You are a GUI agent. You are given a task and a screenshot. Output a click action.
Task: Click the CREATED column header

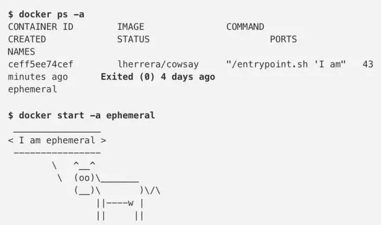click(x=27, y=39)
